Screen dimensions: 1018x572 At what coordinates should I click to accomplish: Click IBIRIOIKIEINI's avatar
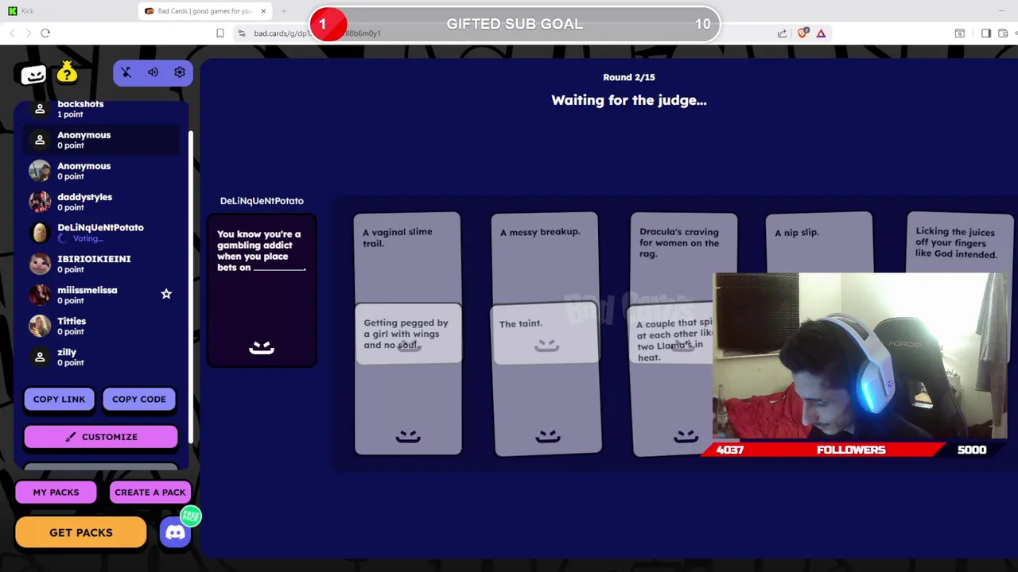(x=40, y=264)
